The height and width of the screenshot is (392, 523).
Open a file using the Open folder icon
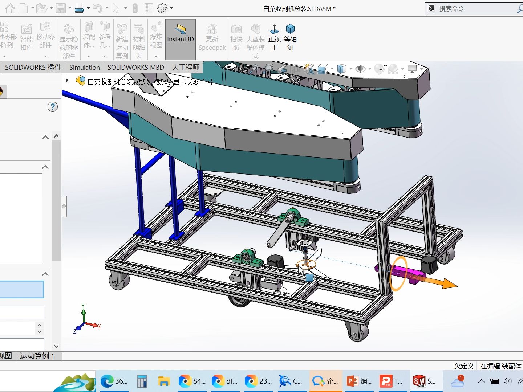(x=41, y=8)
